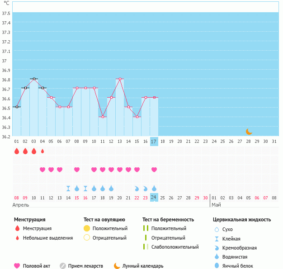The height and width of the screenshot is (269, 283).
Task: Click the 36.4 temperature point on day 11
Action: pos(103,117)
